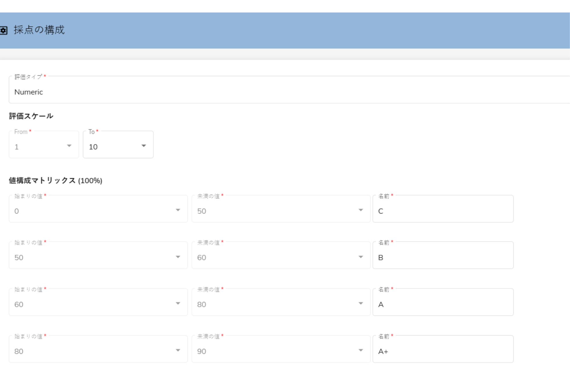Click the arrow in the From dropdown
The width and height of the screenshot is (570, 378).
click(x=69, y=146)
